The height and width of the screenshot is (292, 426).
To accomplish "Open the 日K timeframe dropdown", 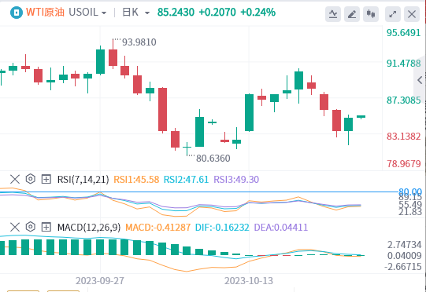I will pos(136,13).
